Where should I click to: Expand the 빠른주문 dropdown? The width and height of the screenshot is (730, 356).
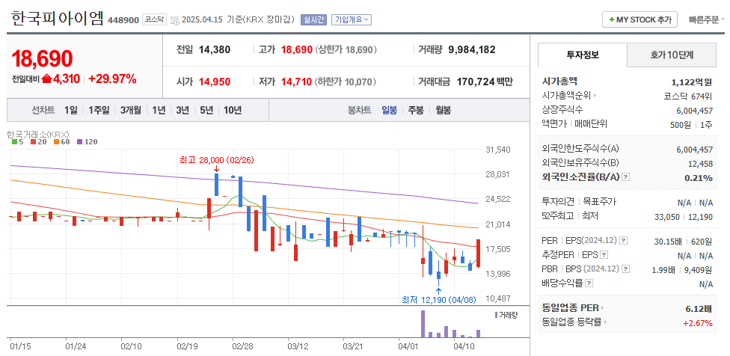[707, 20]
